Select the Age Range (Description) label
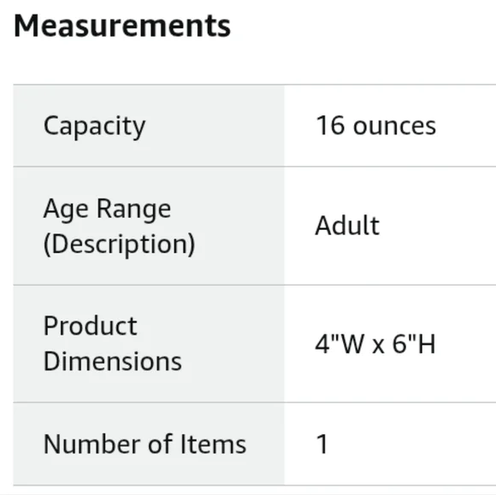Screen dimensions: 496x495 (119, 226)
